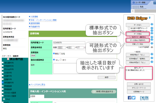Check the 小児外科 specialty checkbox
Image resolution: width=156 pixels, height=103 pixels.
(3, 72)
